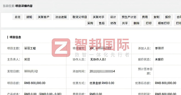This screenshot has width=181, height=95.
Task: Click the 模板打印 button
Action: (x=164, y=23)
